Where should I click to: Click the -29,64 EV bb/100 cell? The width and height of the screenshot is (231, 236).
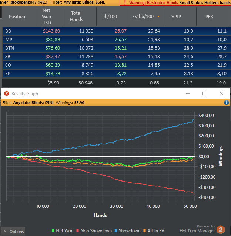[153, 31]
